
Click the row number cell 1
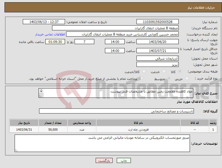click(213, 130)
